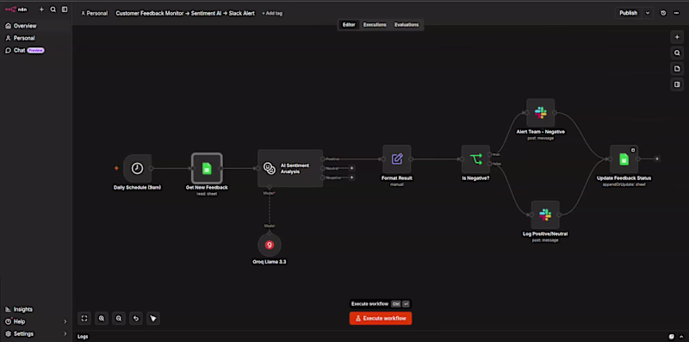Add sticky note icon on right toolbar

677,69
